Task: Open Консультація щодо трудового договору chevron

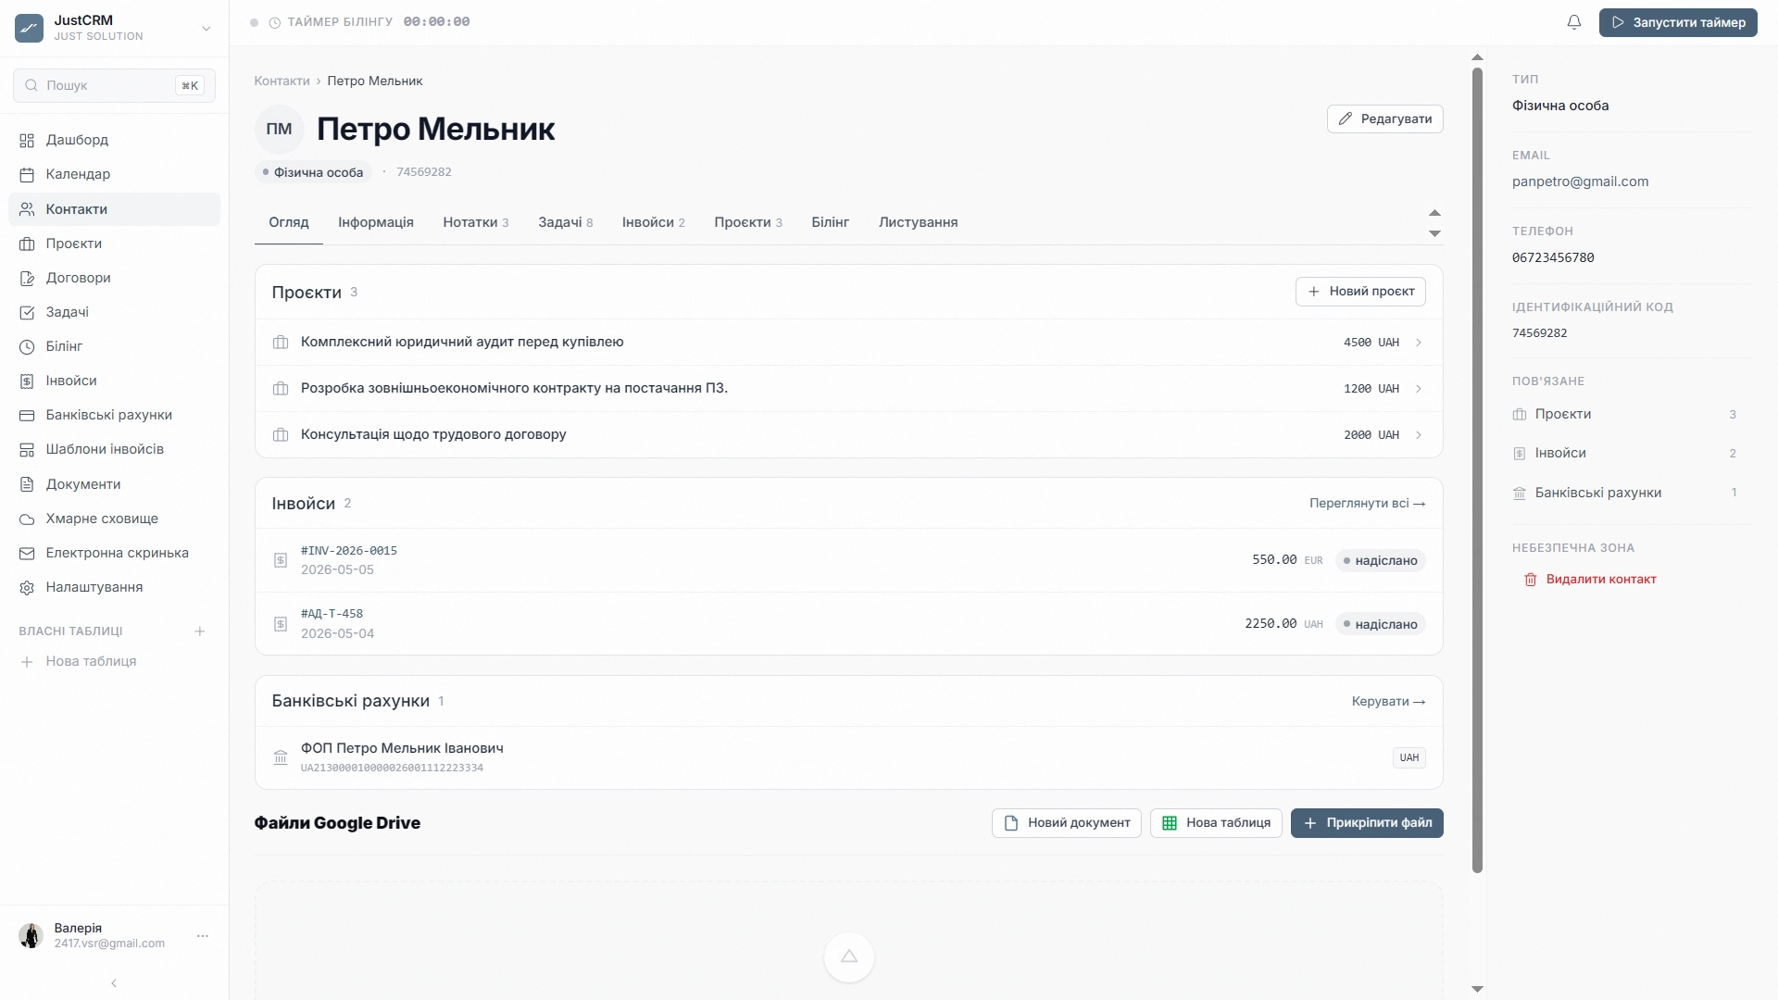Action: (1419, 435)
